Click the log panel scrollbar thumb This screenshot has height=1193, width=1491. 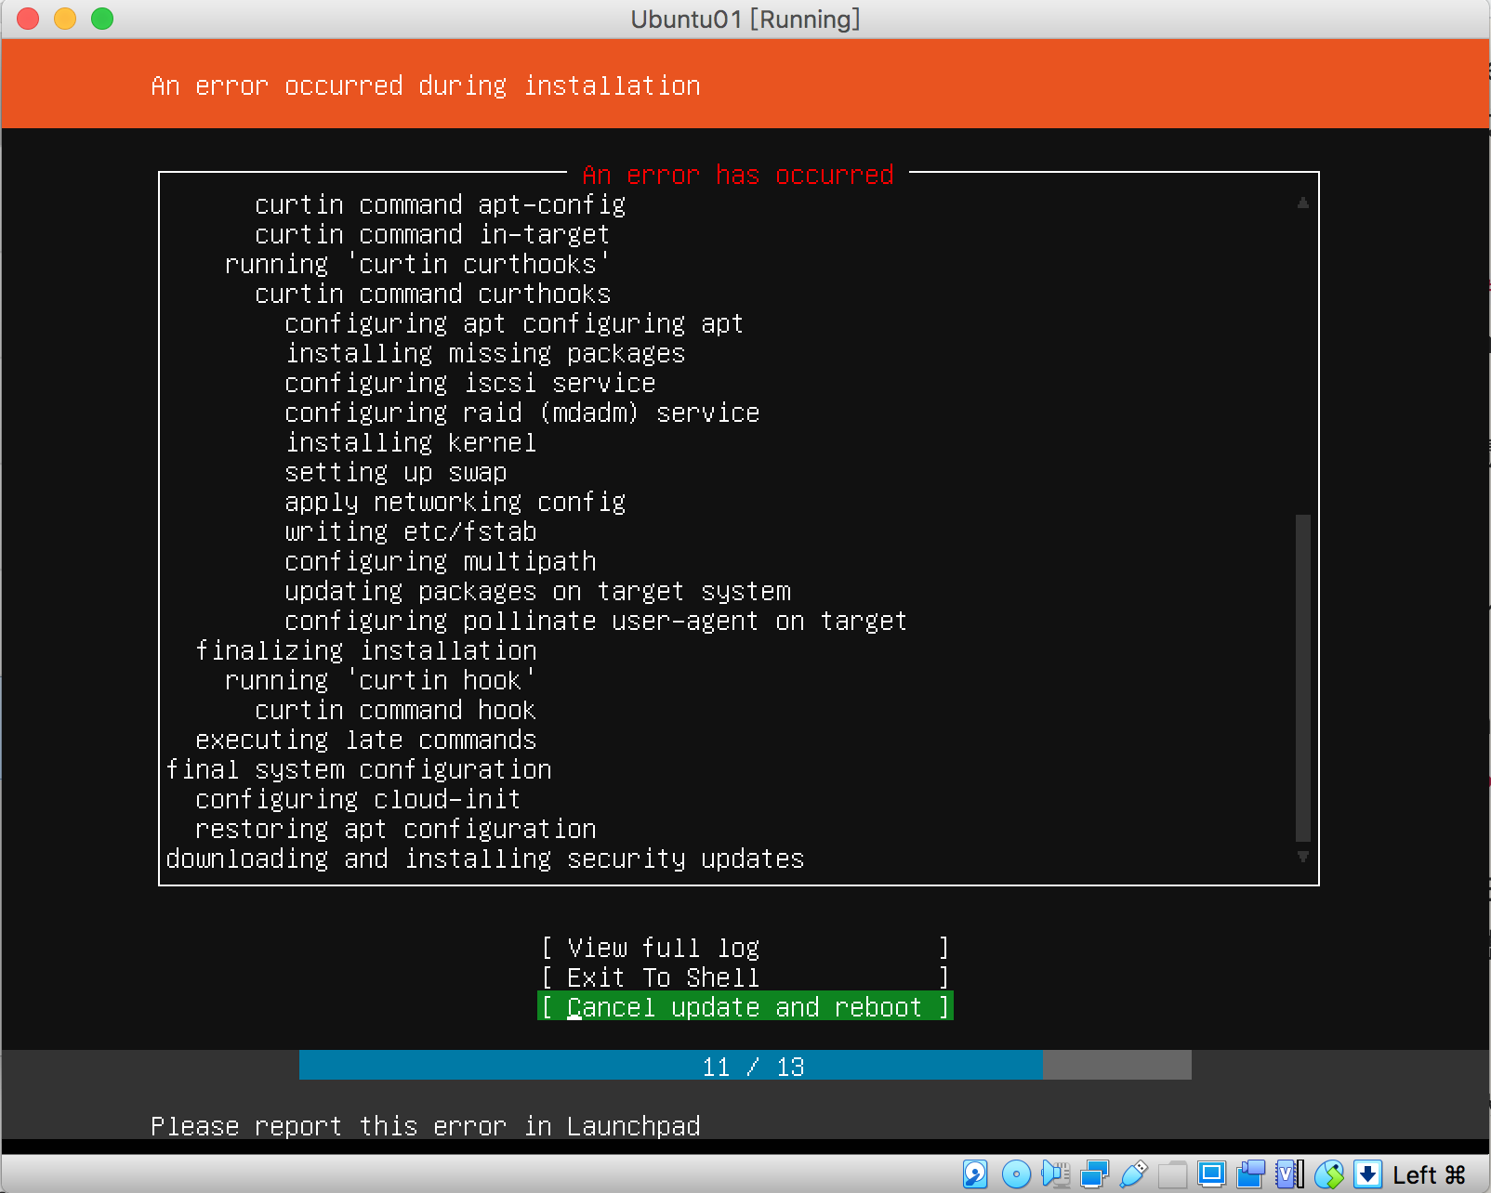(x=1303, y=678)
